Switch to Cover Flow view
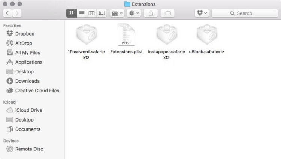 pos(102,13)
